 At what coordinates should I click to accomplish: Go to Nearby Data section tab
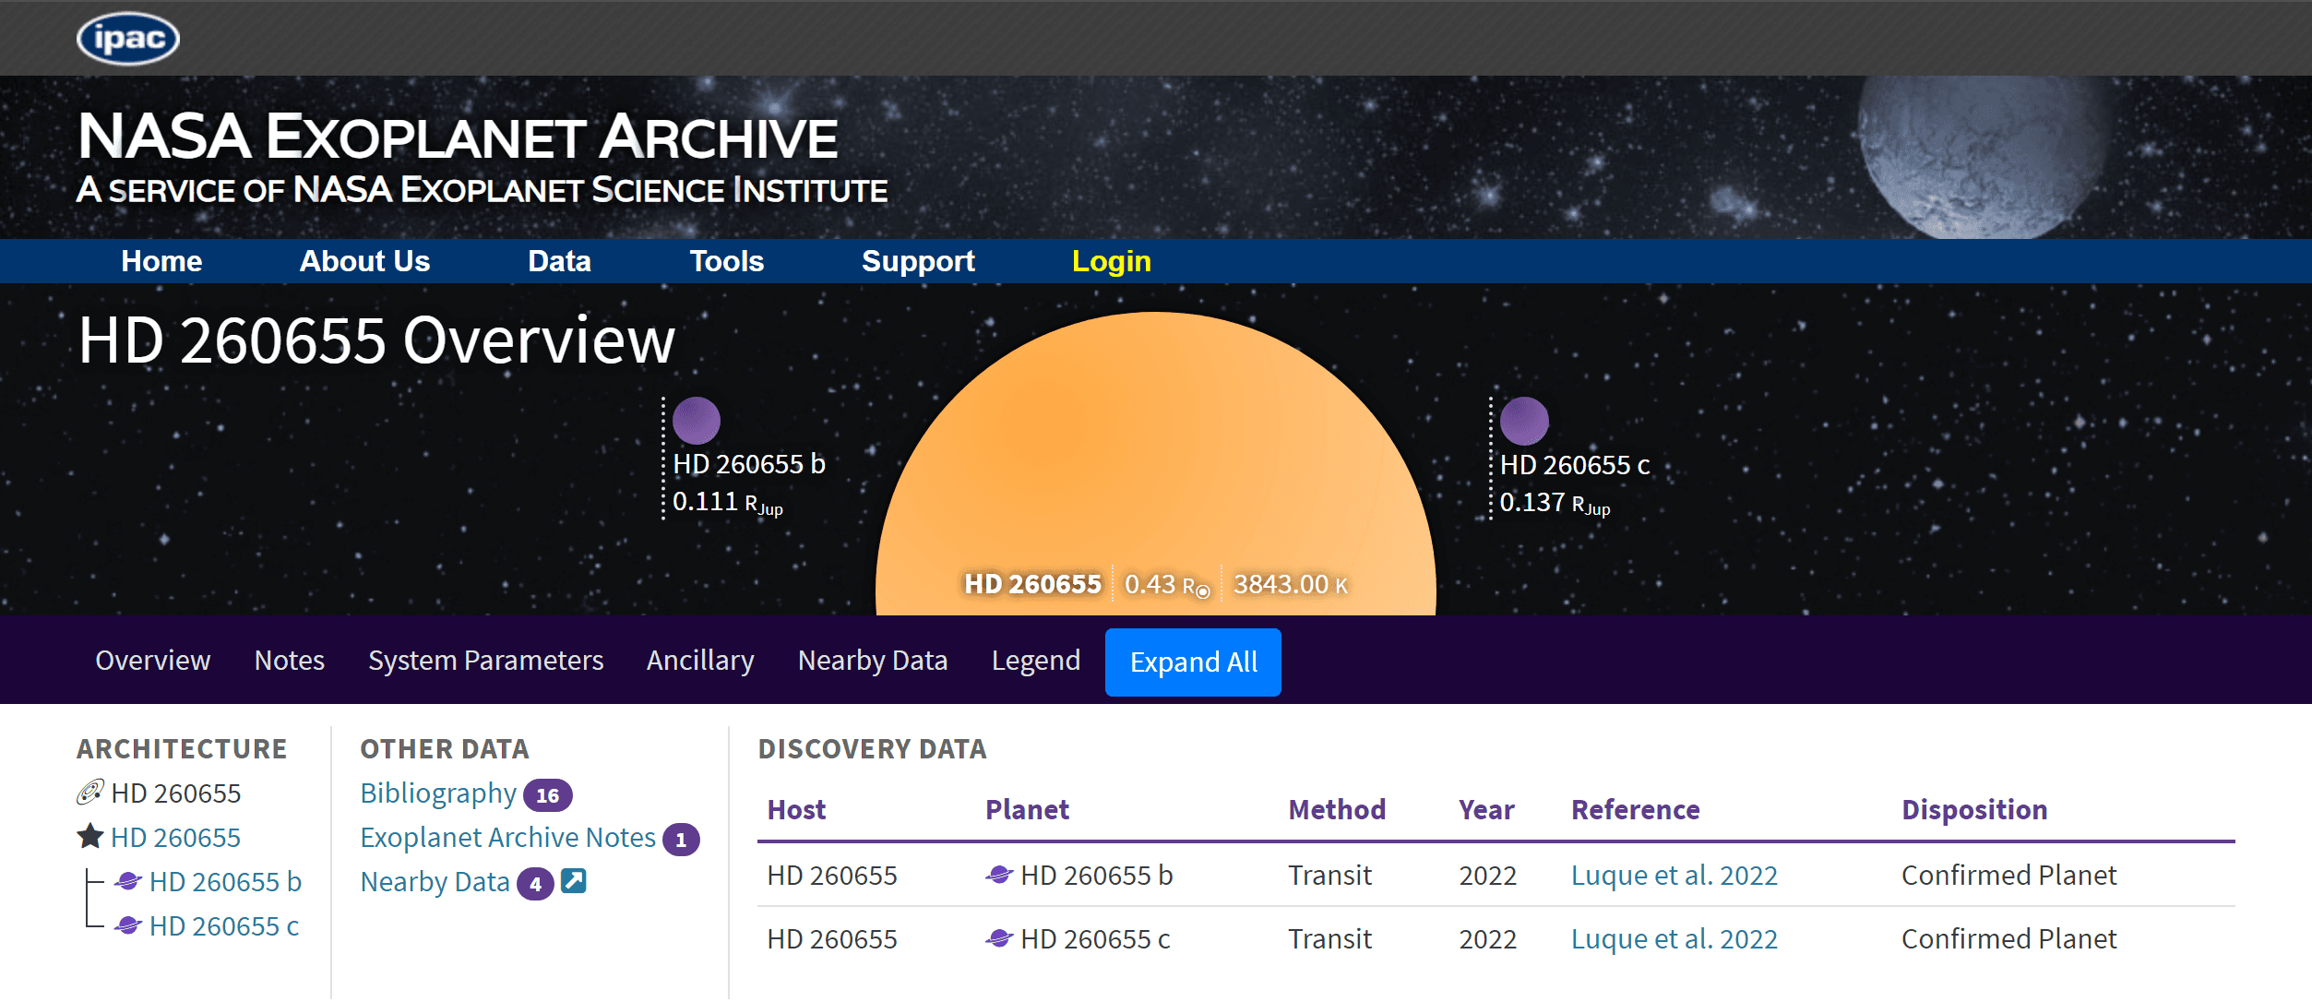pyautogui.click(x=873, y=661)
